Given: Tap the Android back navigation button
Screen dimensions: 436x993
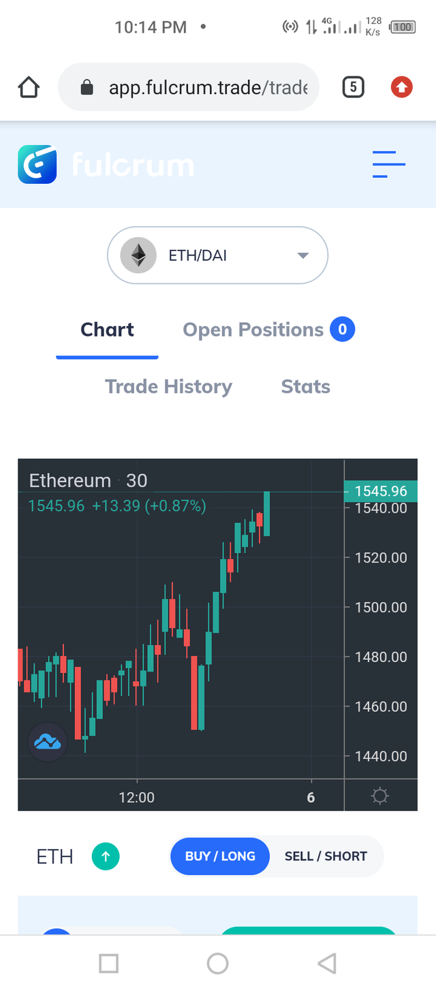Looking at the screenshot, I should pos(327,963).
